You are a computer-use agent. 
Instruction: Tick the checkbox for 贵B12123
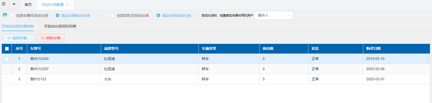(x=7, y=79)
